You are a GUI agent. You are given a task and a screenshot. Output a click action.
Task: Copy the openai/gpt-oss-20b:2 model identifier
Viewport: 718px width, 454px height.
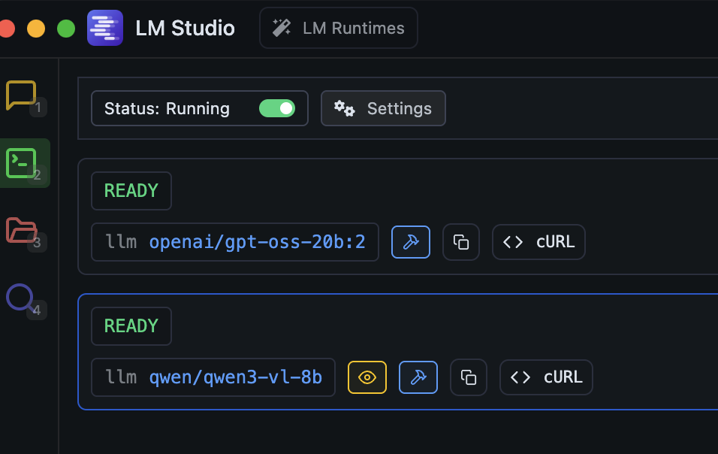click(461, 242)
